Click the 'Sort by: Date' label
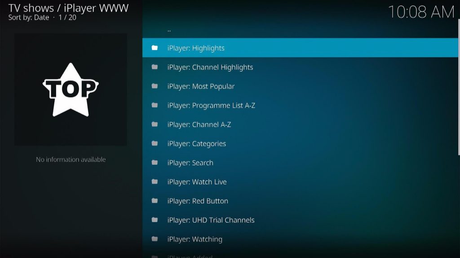460x258 pixels. point(29,17)
